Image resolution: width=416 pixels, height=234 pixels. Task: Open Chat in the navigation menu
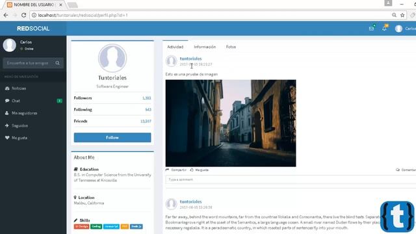(x=33, y=101)
